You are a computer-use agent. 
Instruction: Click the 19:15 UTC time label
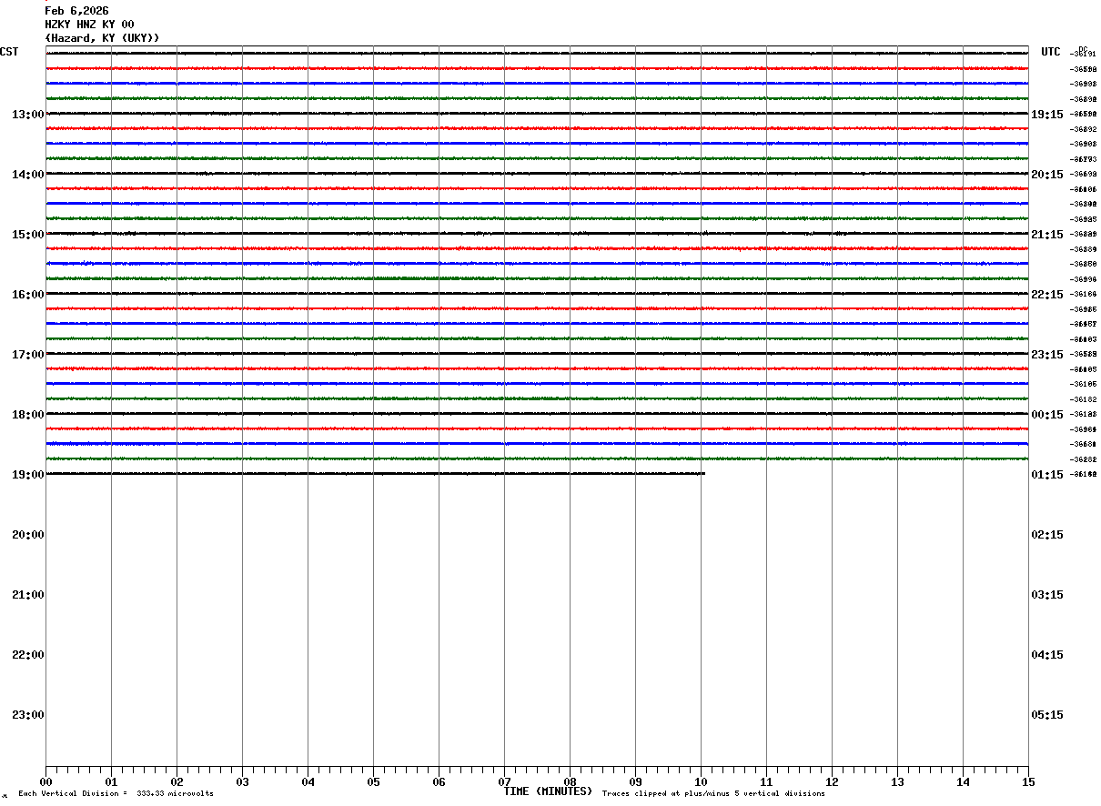[x=1047, y=115]
